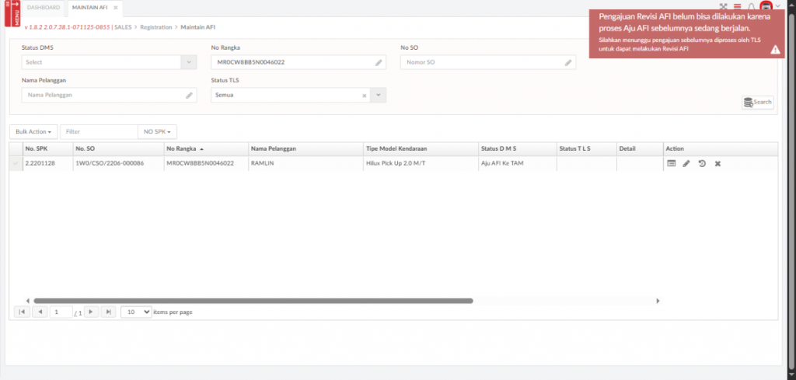The height and width of the screenshot is (380, 796).
Task: Open the Status TLS dropdown arrow
Action: click(x=378, y=96)
